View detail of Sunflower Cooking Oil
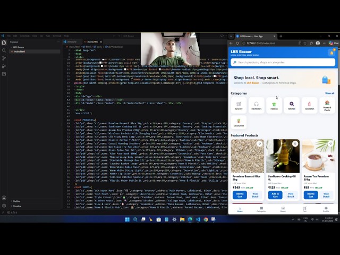 (291, 195)
